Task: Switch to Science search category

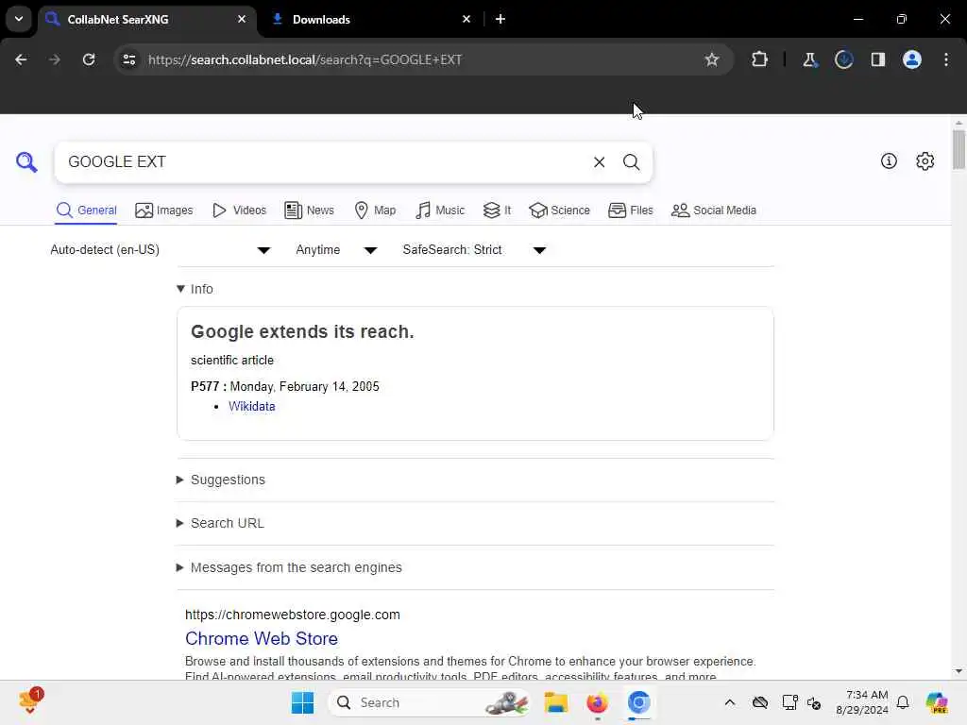Action: click(559, 211)
